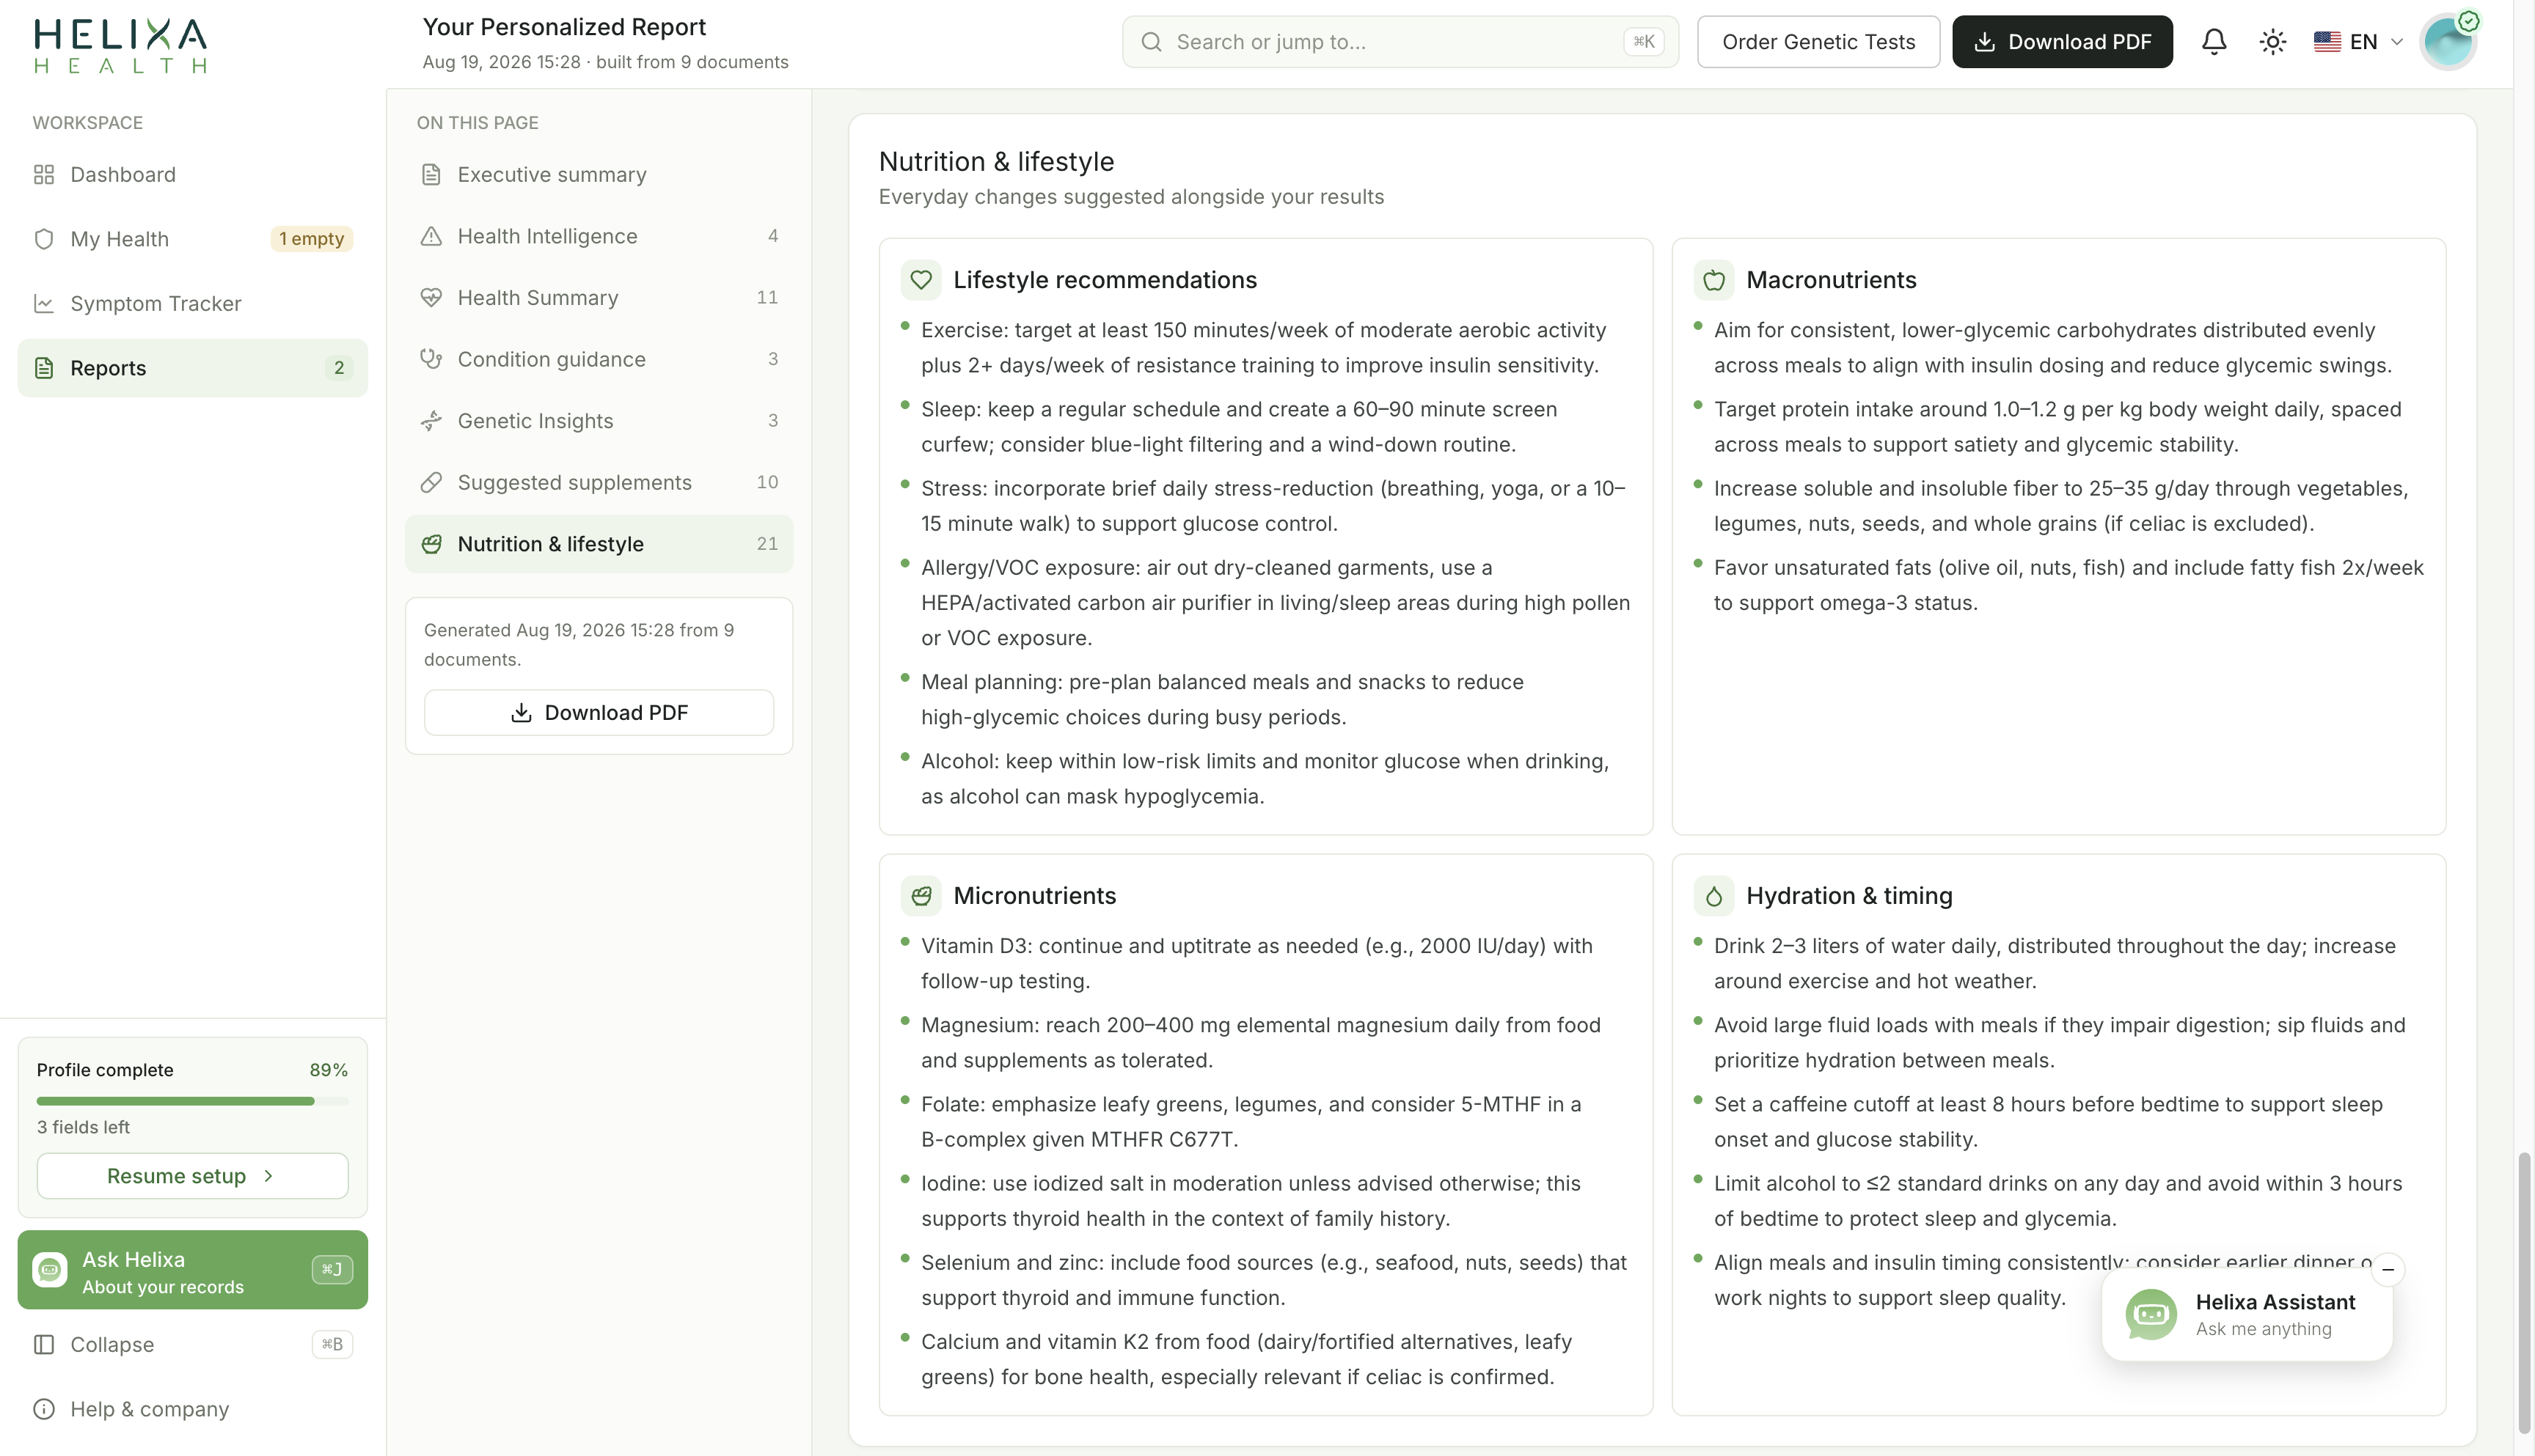The height and width of the screenshot is (1456, 2535).
Task: Jump to Health Summary section
Action: 599,298
